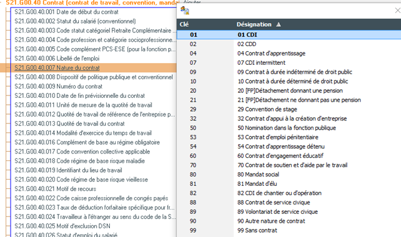Select 70 Contrat de soutien et d'aide par le travail
Screen dimensions: 401x237
[x=292, y=165]
